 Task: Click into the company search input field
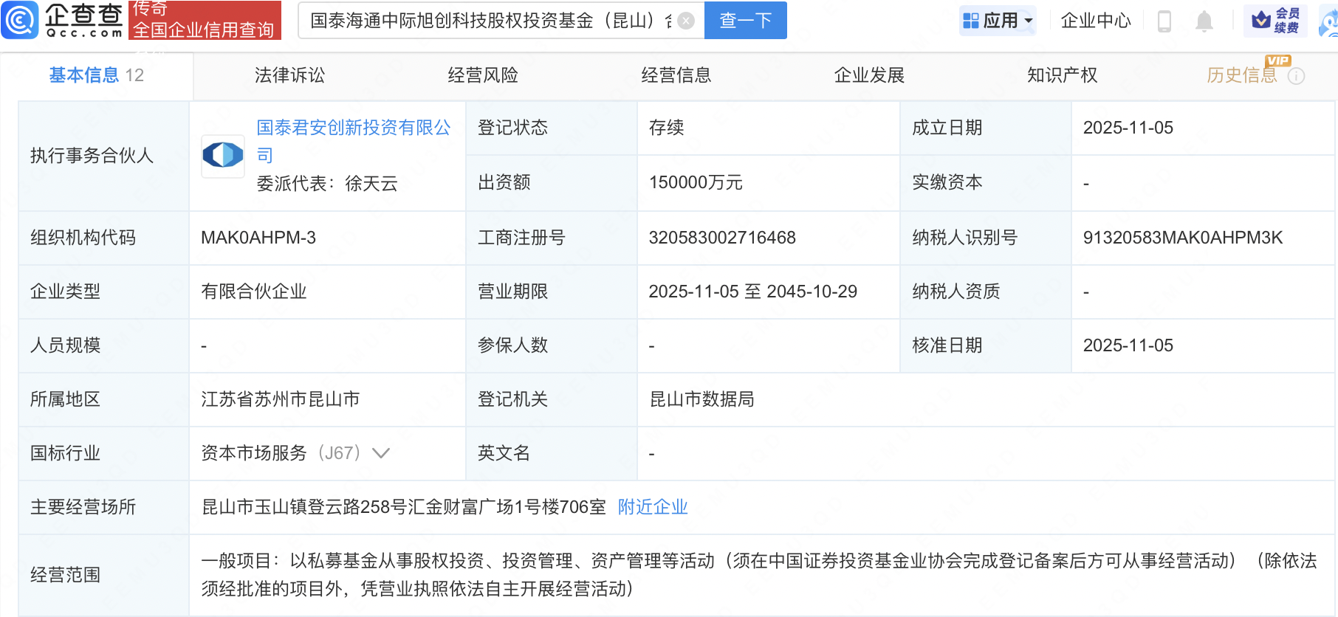tap(487, 21)
